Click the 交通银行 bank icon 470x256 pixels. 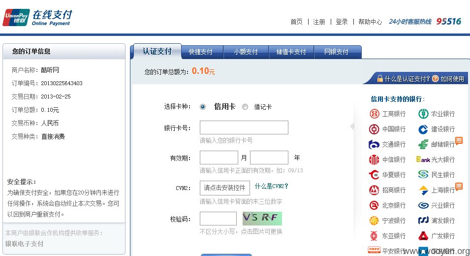[374, 144]
